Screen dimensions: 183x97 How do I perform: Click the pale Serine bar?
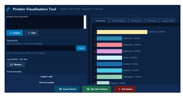coord(110,58)
